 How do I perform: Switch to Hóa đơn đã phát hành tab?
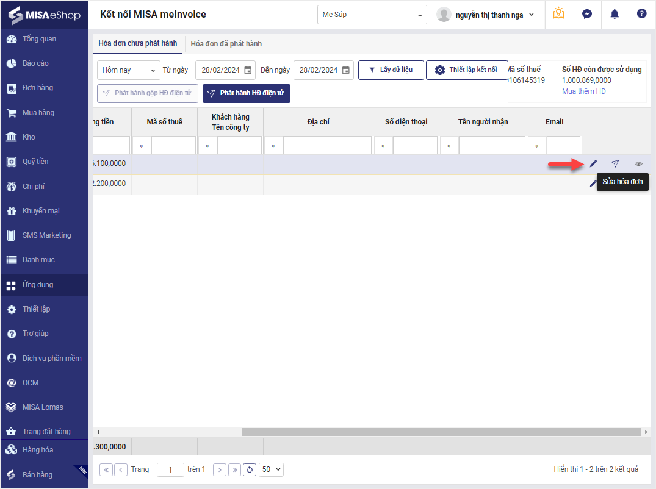[x=226, y=44]
